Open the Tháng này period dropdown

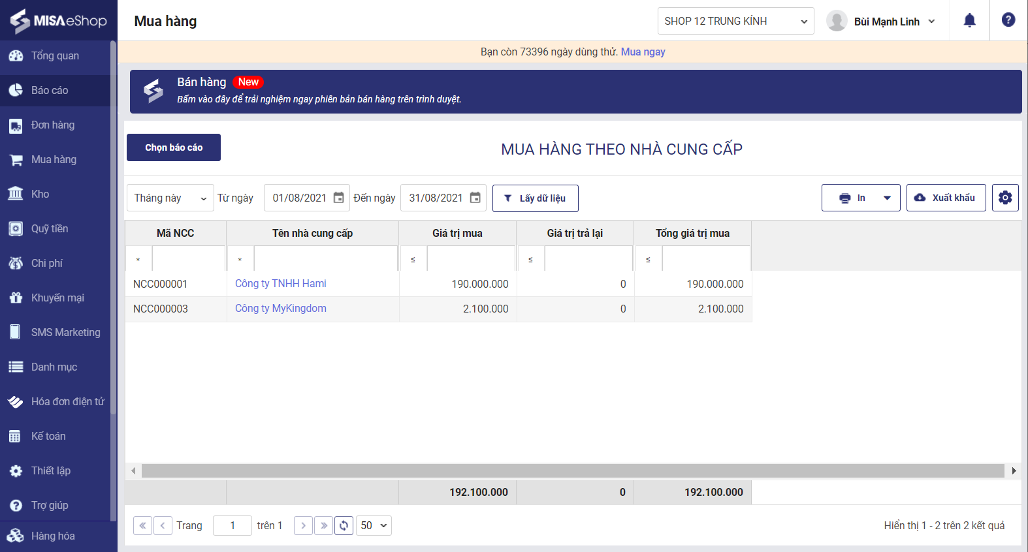(x=170, y=198)
